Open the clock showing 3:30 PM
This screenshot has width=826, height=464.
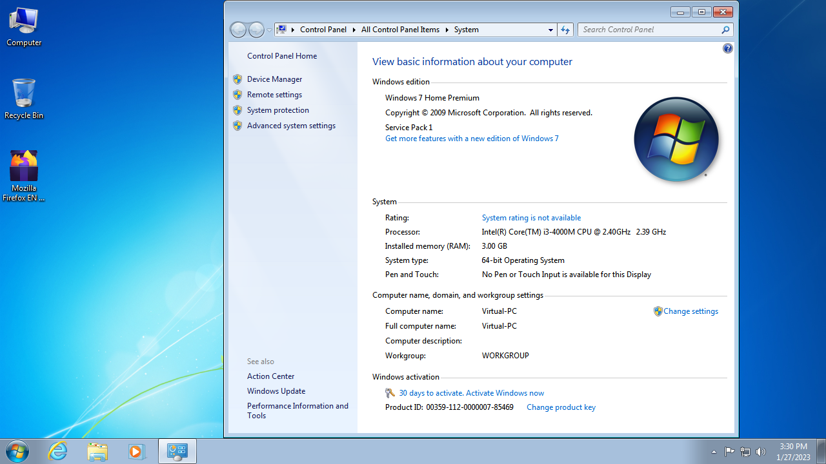(793, 451)
